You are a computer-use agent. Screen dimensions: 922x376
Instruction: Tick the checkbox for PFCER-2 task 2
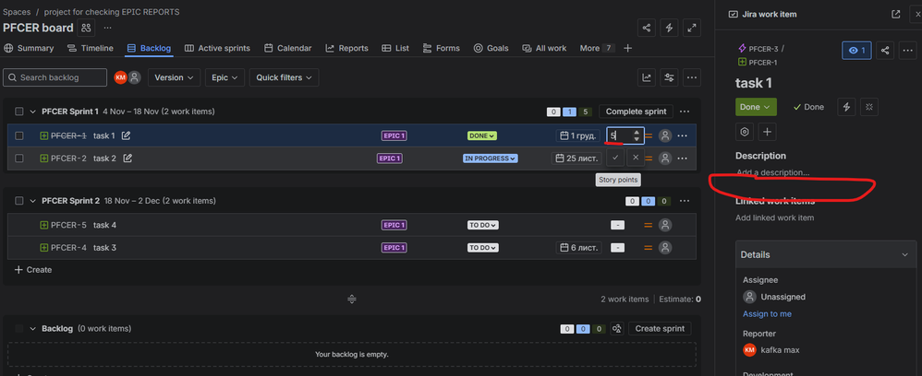click(19, 158)
